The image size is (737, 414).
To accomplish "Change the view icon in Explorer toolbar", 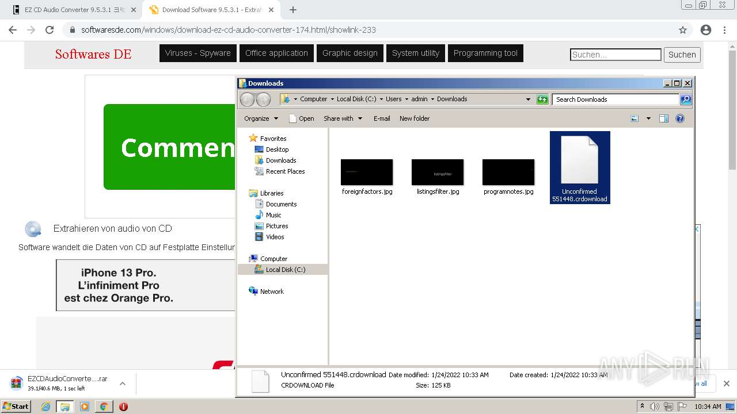I will coord(635,118).
